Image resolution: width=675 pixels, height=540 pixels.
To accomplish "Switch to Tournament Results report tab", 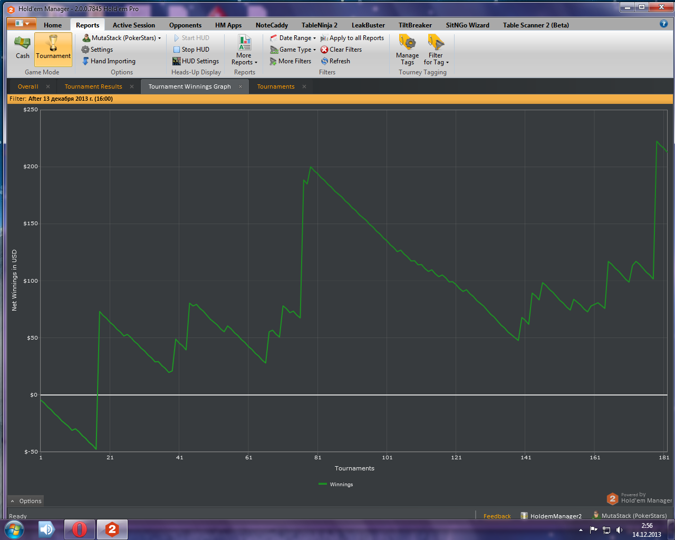I will point(93,86).
